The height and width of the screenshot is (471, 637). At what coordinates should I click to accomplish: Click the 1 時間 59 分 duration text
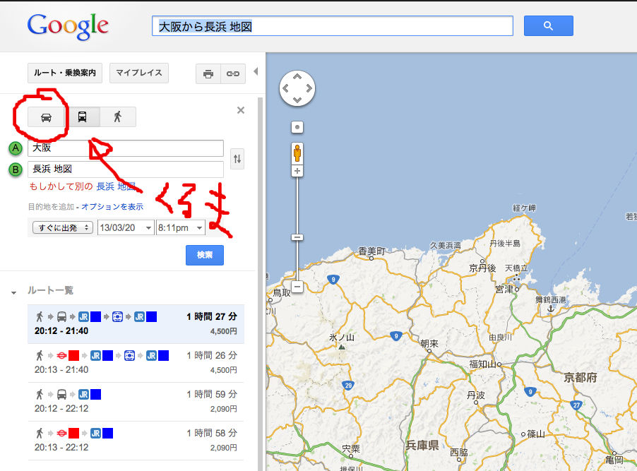tap(212, 394)
